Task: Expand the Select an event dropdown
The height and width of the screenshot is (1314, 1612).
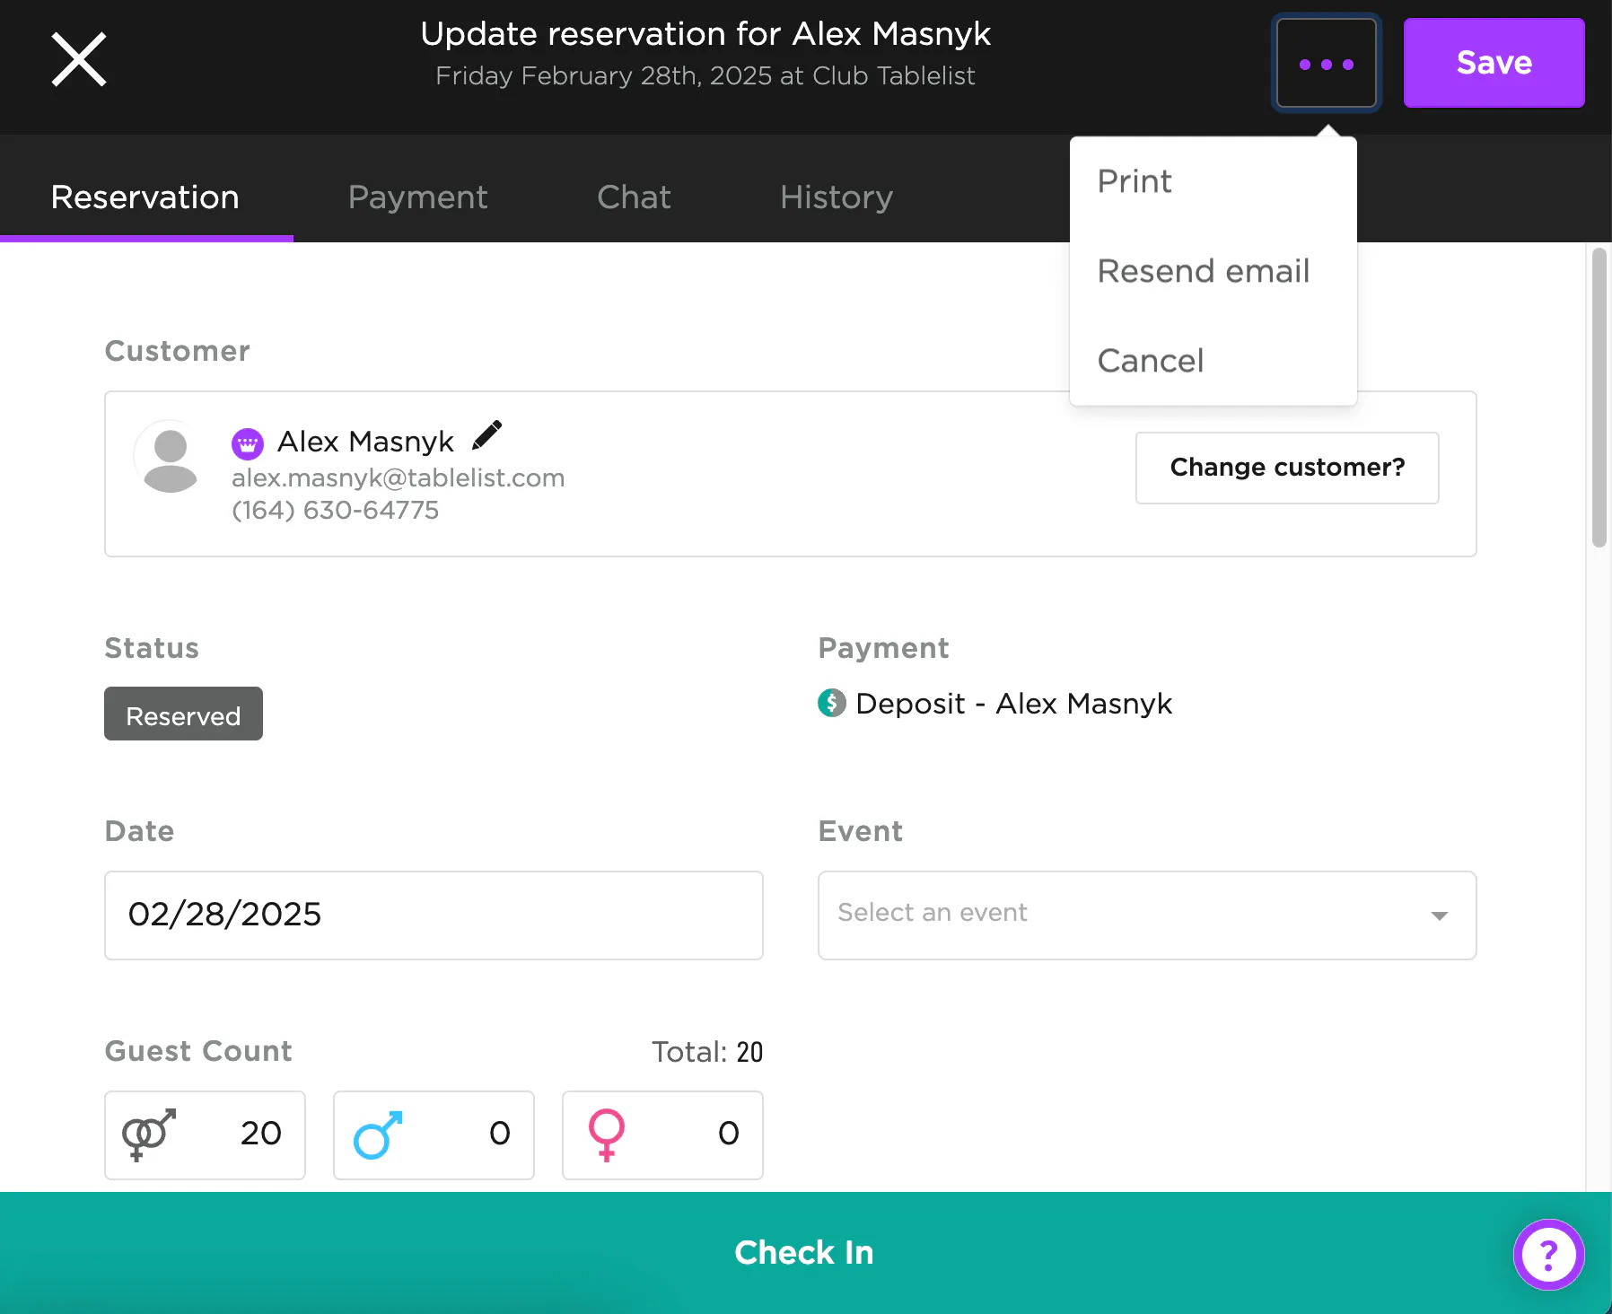Action: (x=1146, y=915)
